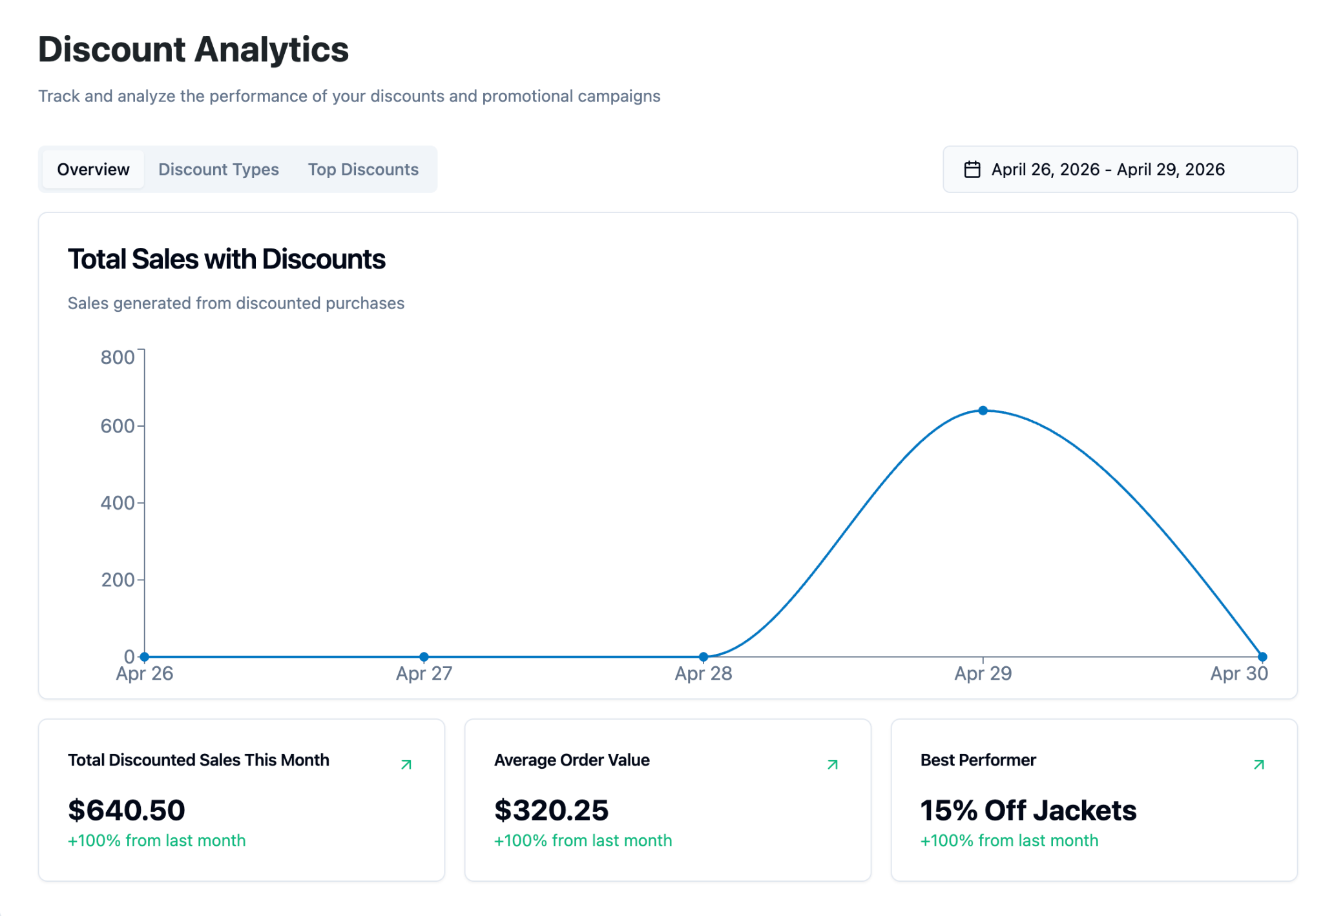This screenshot has height=916, width=1323.
Task: Select the $320.25 average order value
Action: (551, 810)
